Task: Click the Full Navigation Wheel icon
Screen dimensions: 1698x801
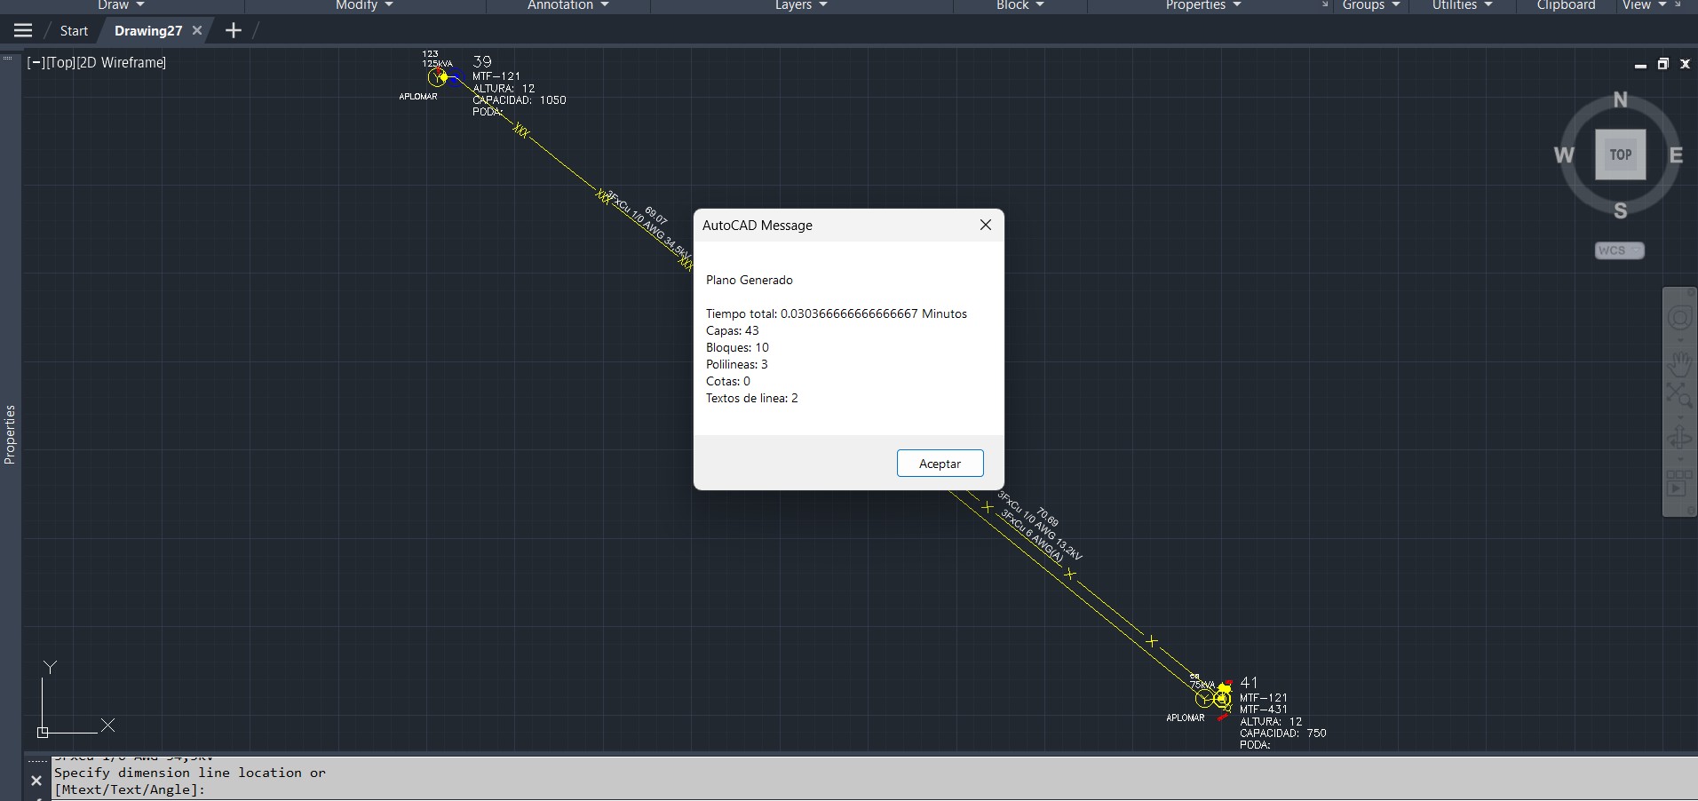Action: pos(1679,319)
